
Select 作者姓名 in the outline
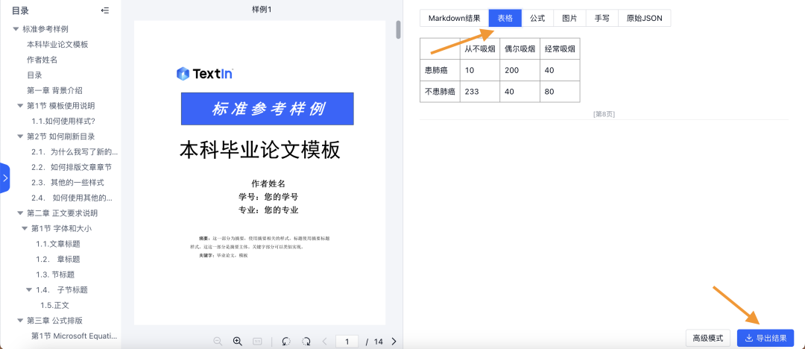point(42,60)
